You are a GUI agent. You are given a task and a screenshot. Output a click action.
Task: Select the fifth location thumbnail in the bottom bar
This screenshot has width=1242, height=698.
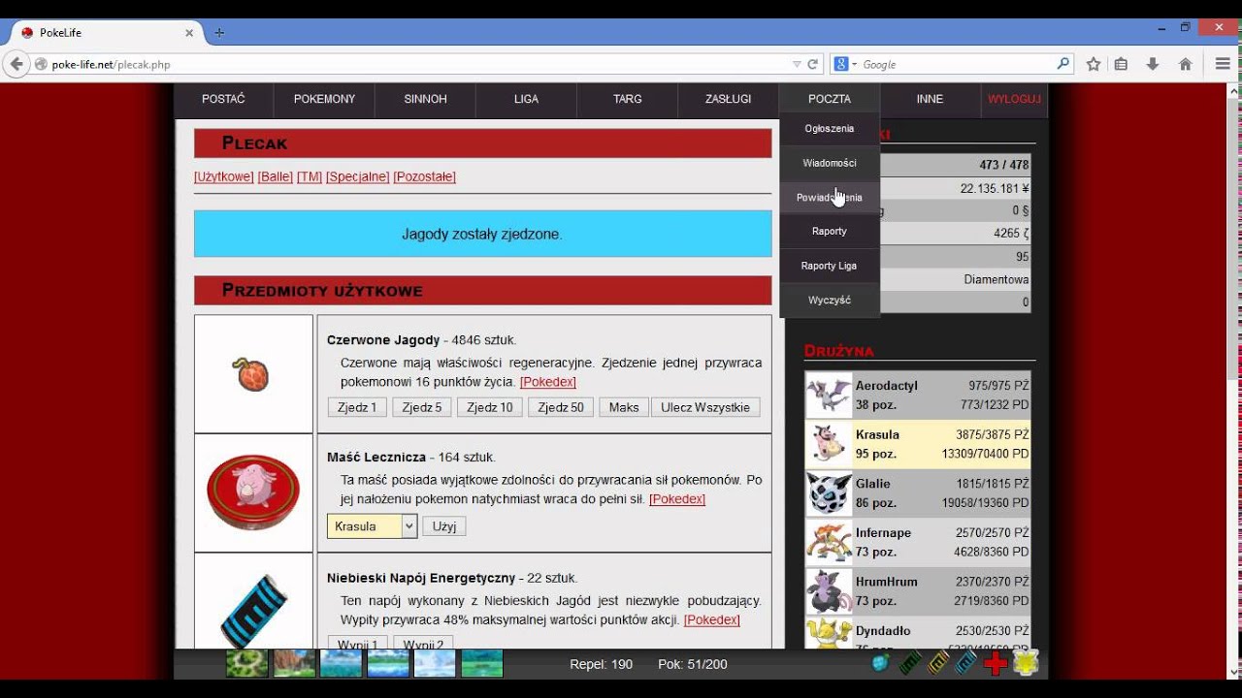[434, 664]
